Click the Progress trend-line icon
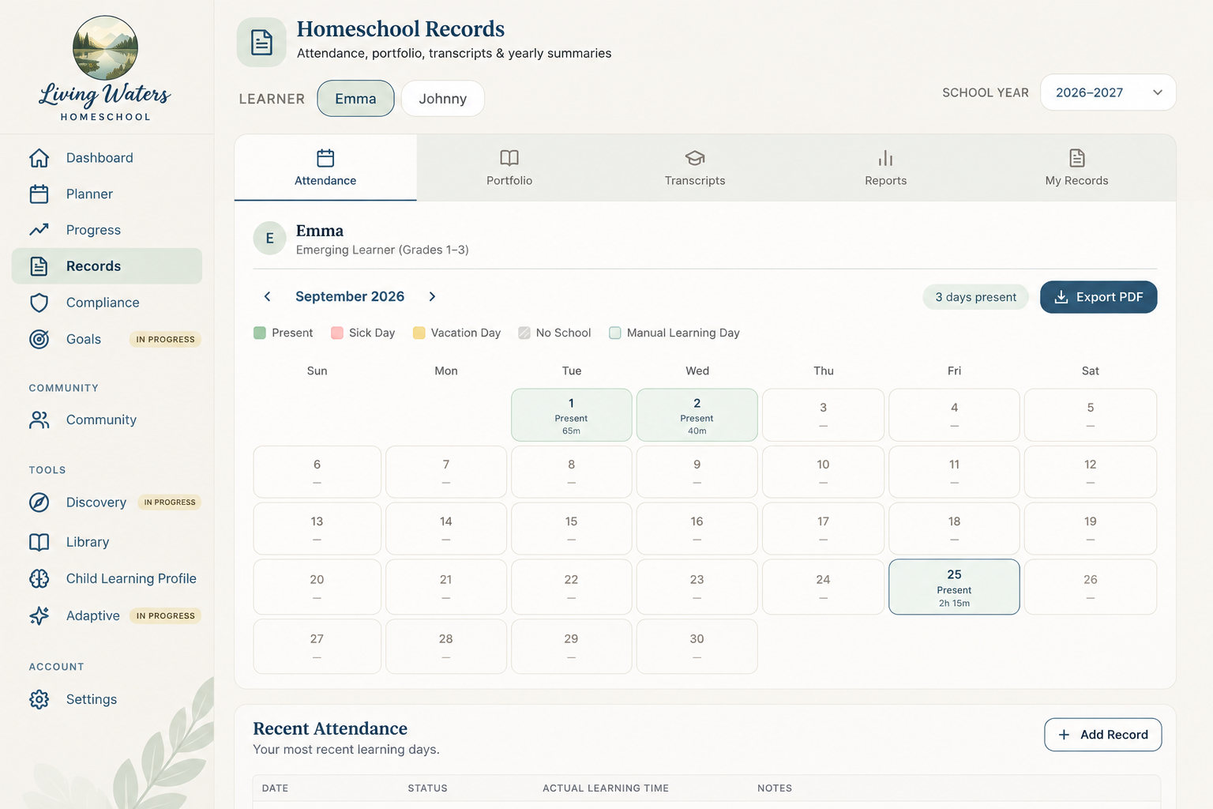Image resolution: width=1213 pixels, height=809 pixels. pyautogui.click(x=39, y=230)
